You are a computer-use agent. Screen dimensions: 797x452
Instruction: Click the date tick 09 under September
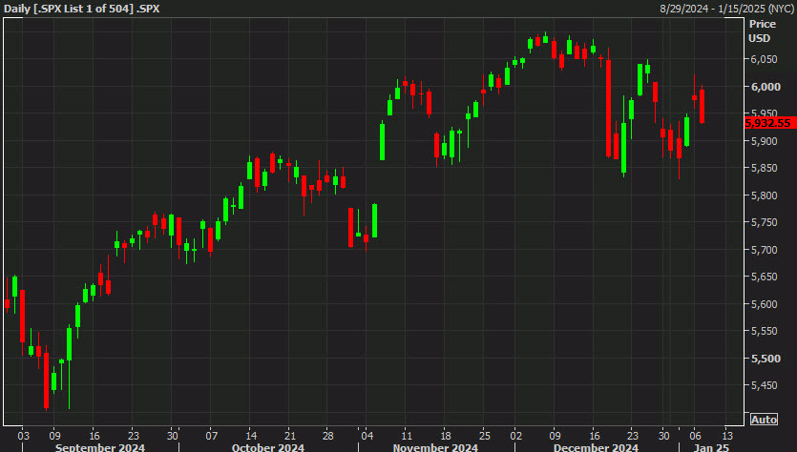(x=54, y=436)
